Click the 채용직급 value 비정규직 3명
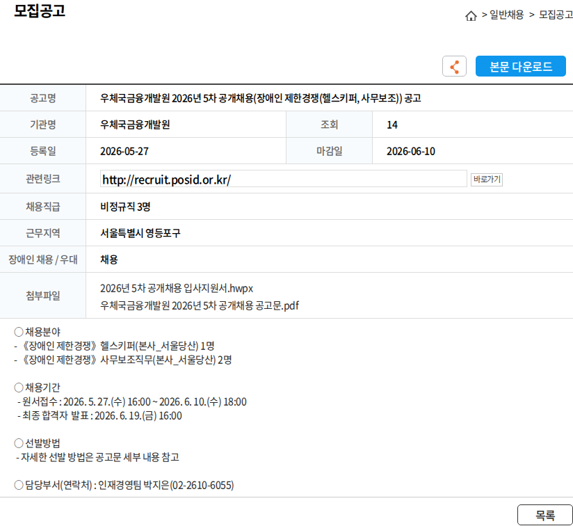Image resolution: width=573 pixels, height=526 pixels. 125,207
